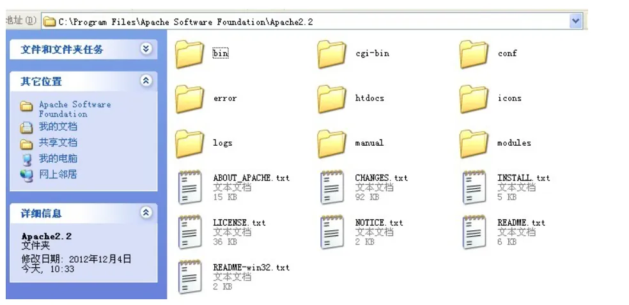Click the 我的文档 documents icon
Image resolution: width=629 pixels, height=305 pixels.
pos(26,128)
